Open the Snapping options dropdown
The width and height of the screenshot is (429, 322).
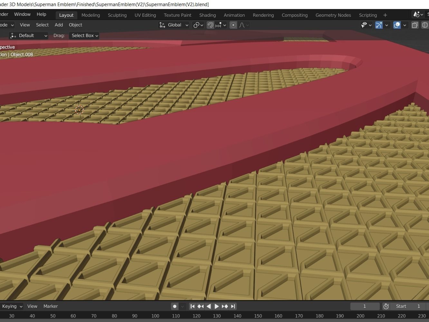tap(221, 25)
